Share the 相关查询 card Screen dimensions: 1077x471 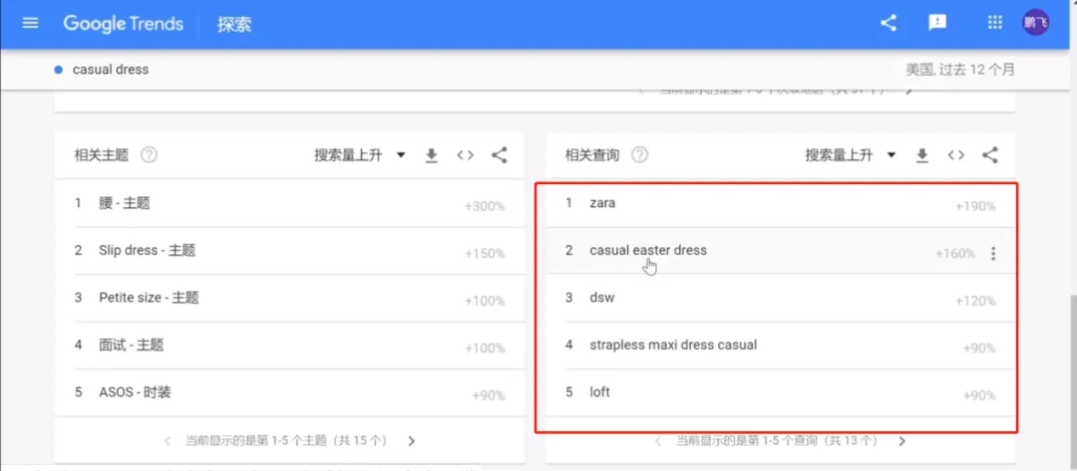[x=990, y=155]
